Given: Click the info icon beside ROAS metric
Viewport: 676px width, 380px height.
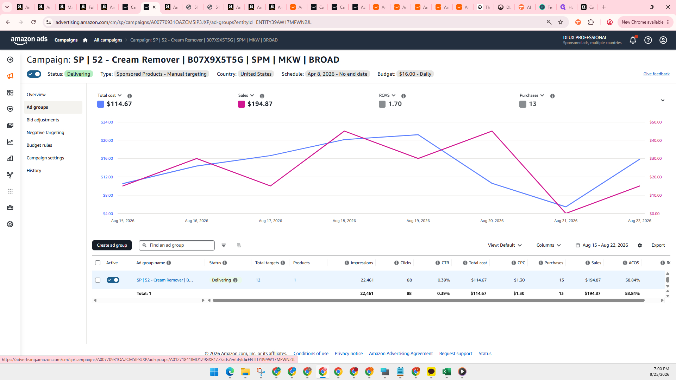Looking at the screenshot, I should (x=403, y=96).
